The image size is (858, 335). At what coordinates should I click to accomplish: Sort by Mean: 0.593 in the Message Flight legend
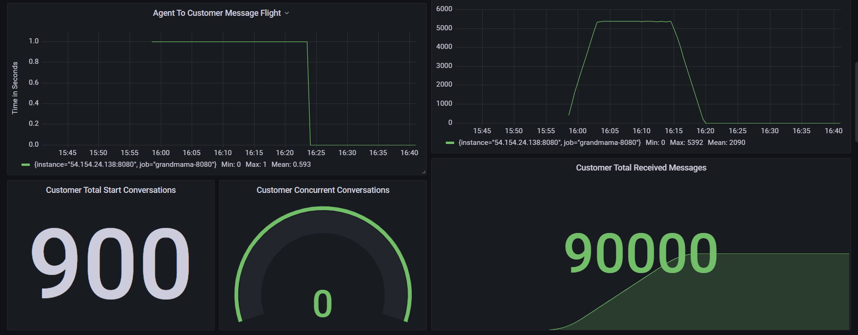pyautogui.click(x=291, y=164)
